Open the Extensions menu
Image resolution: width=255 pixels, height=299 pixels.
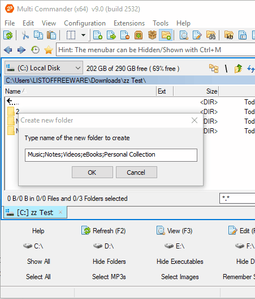129,23
